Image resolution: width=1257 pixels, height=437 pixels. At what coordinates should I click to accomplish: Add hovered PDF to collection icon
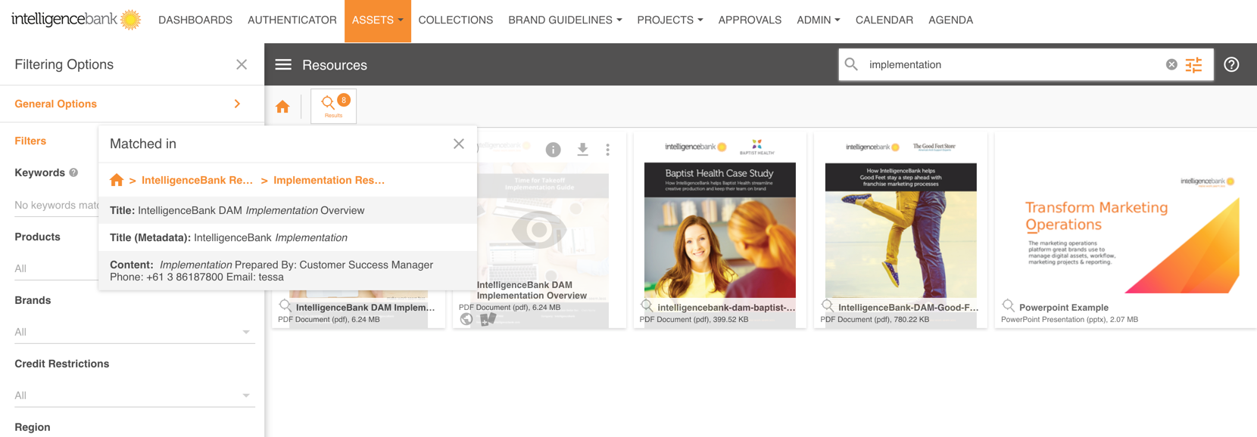(488, 319)
